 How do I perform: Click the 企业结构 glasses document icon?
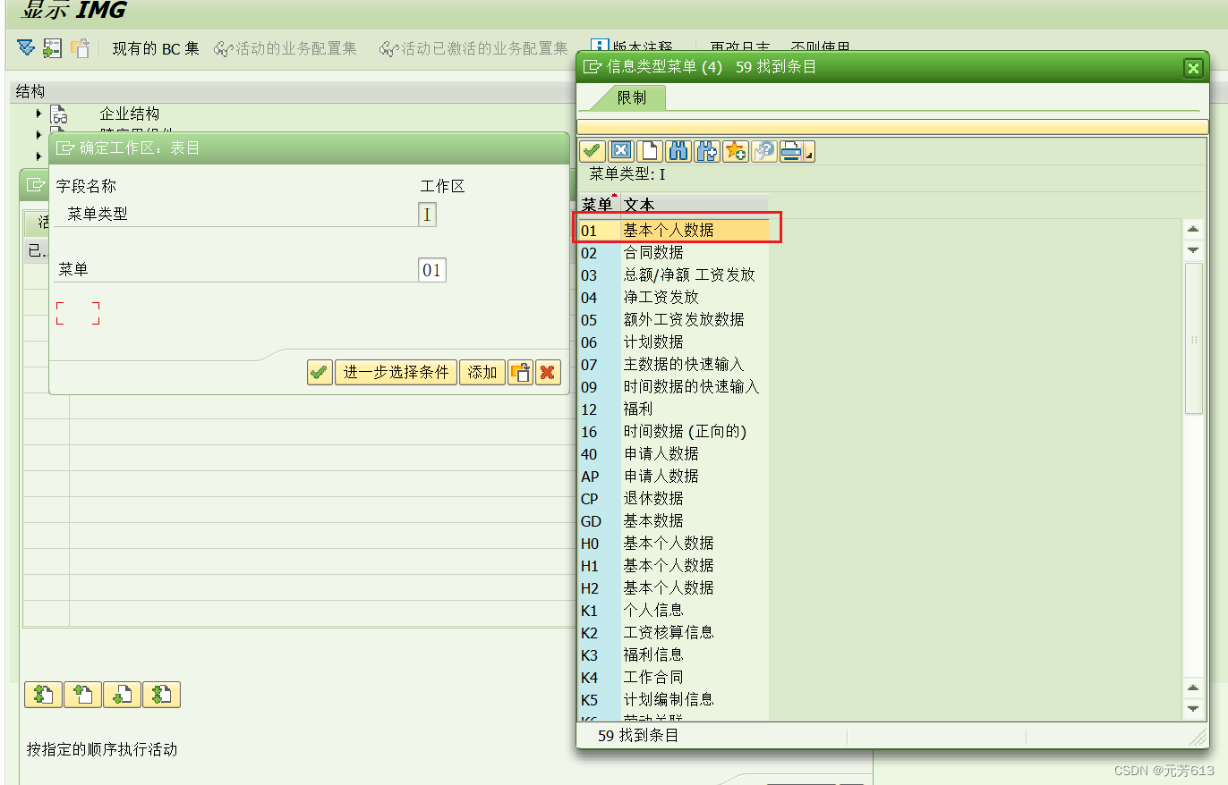pos(59,114)
